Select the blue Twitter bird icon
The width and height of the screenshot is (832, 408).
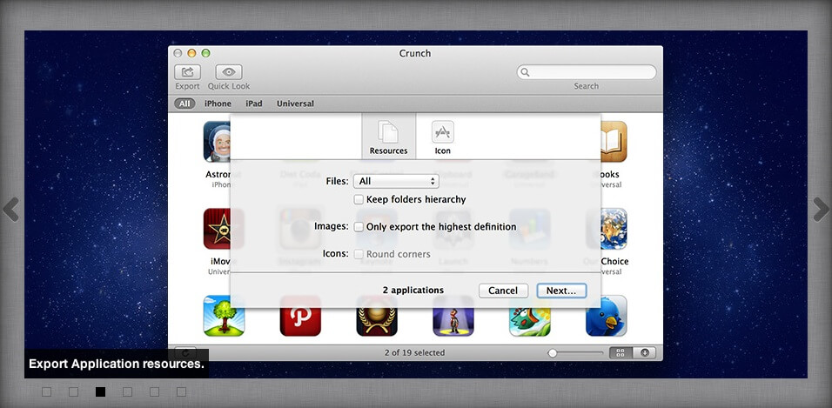(x=606, y=316)
